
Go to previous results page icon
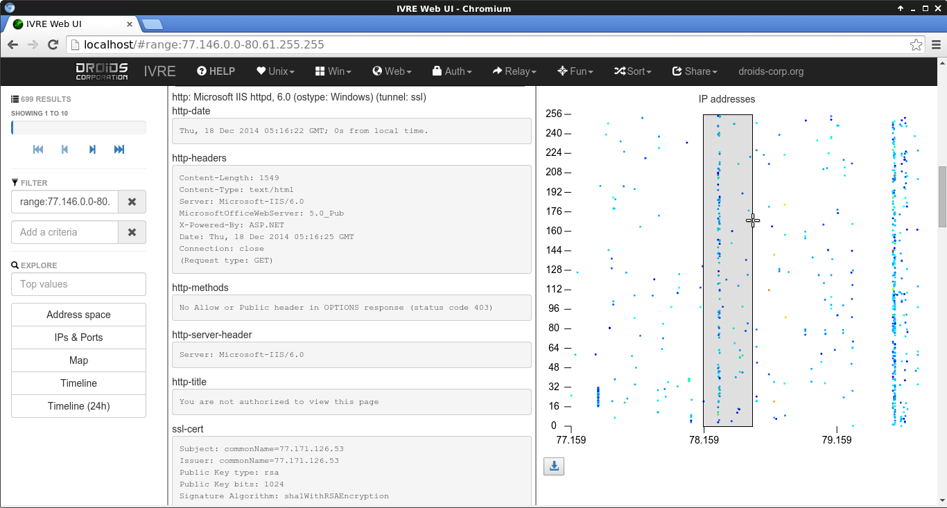tap(65, 150)
